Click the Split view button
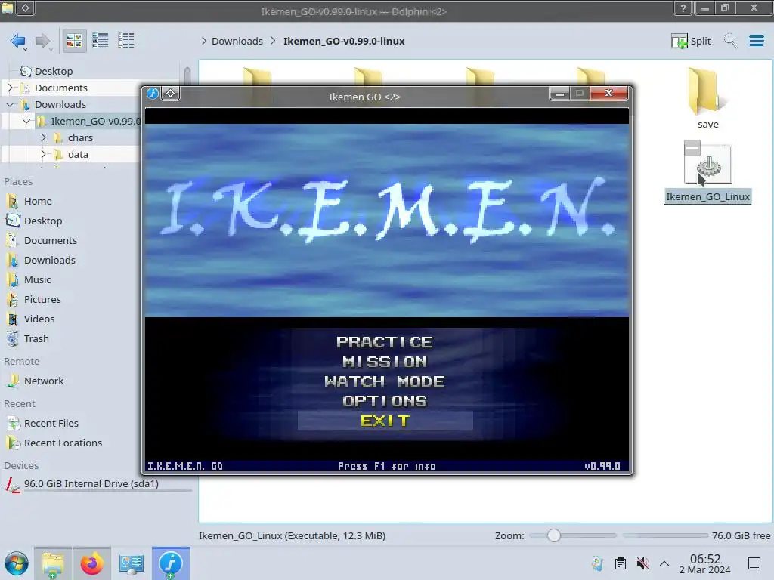The width and height of the screenshot is (774, 580). pyautogui.click(x=691, y=41)
